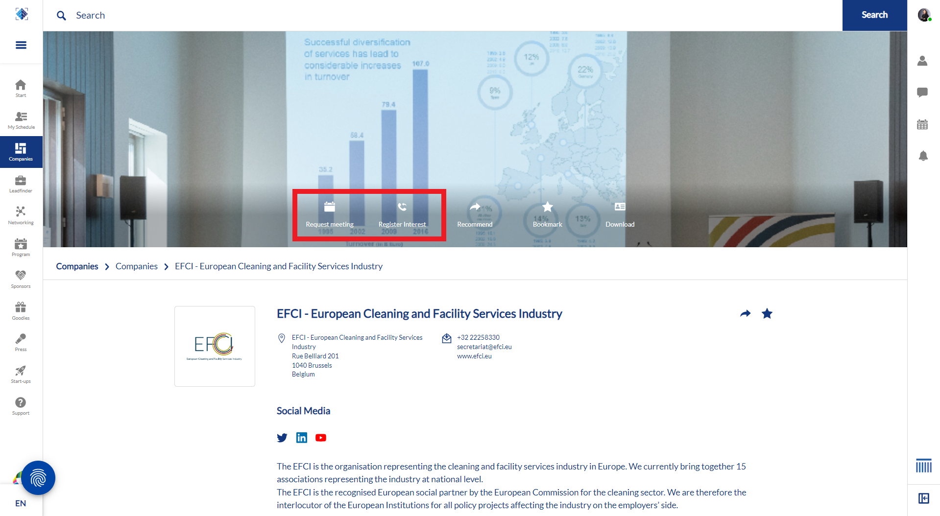Click Download on the banner

click(620, 215)
